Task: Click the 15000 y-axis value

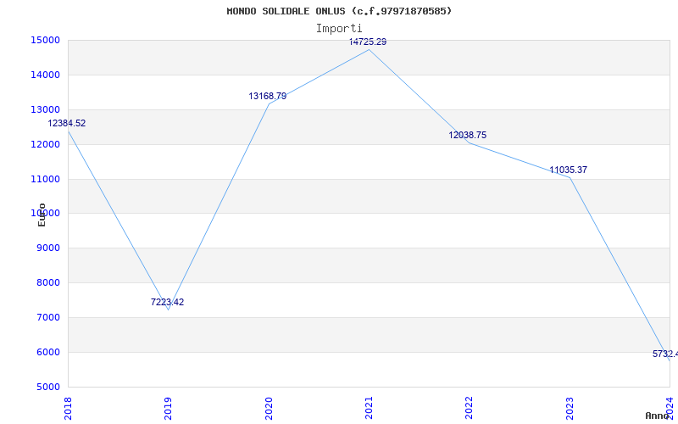Action: (x=46, y=40)
